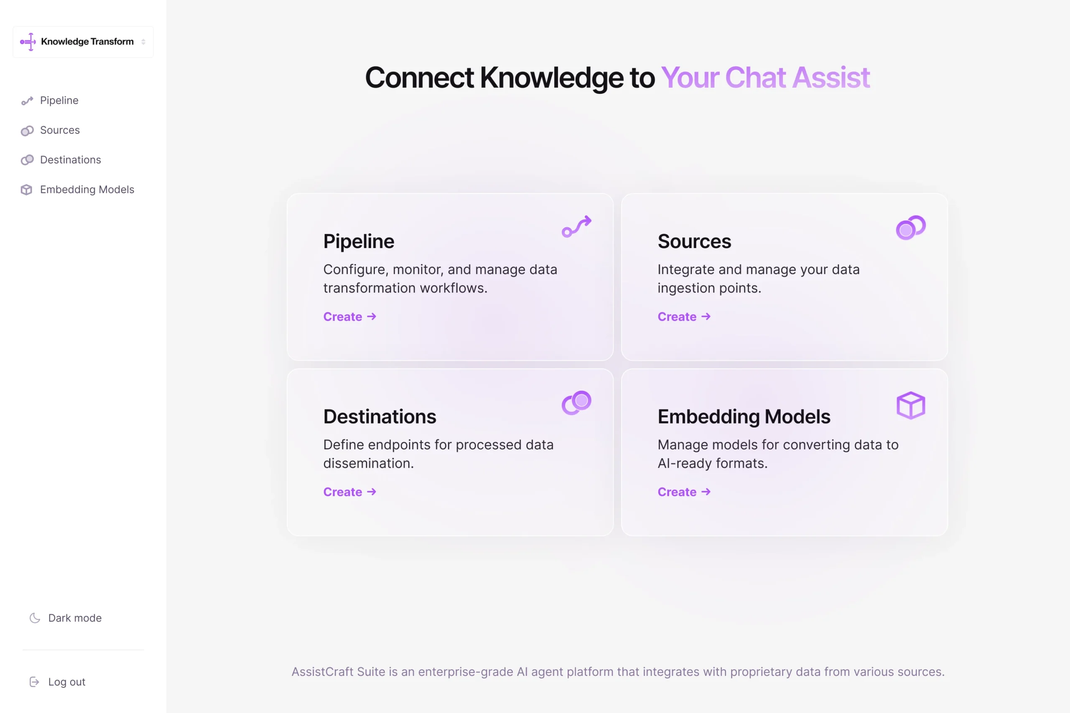The width and height of the screenshot is (1070, 713).
Task: Click the Destinations circles icon in sidebar
Action: click(27, 160)
